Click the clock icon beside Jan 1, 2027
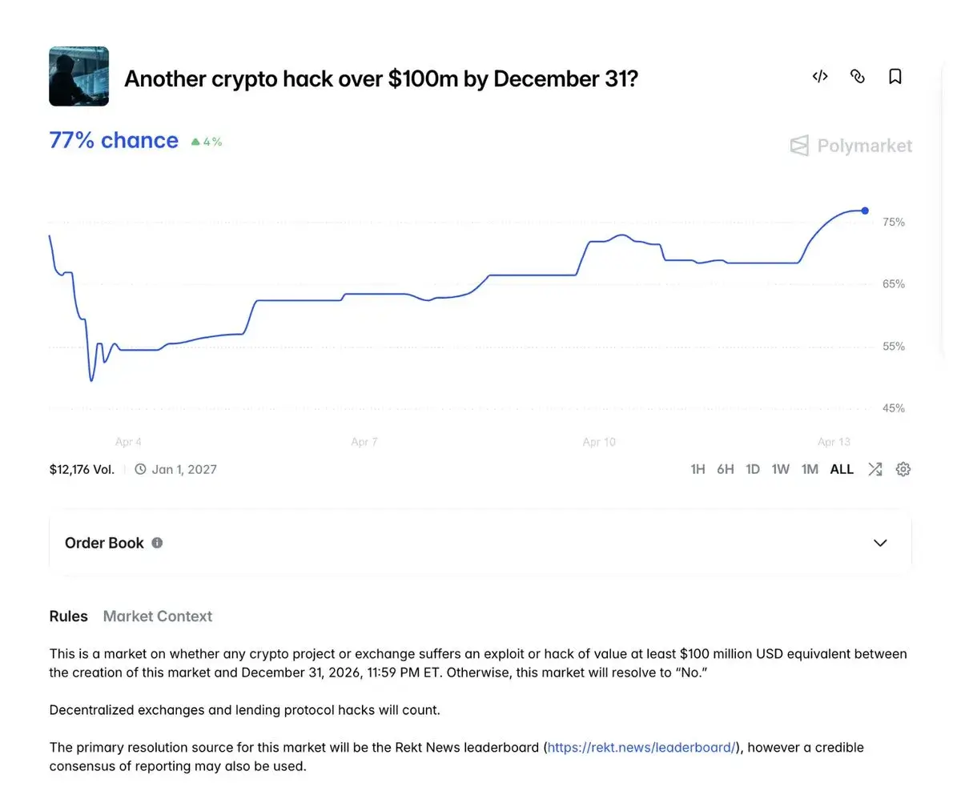961x803 pixels. [140, 469]
